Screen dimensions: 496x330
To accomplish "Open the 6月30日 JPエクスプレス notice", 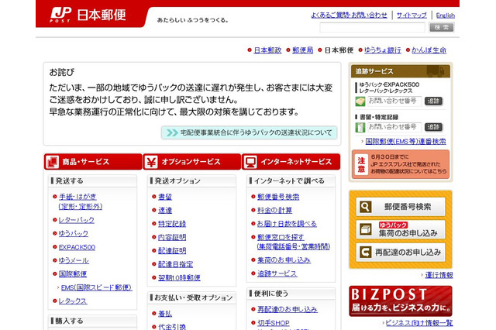I will (x=401, y=164).
